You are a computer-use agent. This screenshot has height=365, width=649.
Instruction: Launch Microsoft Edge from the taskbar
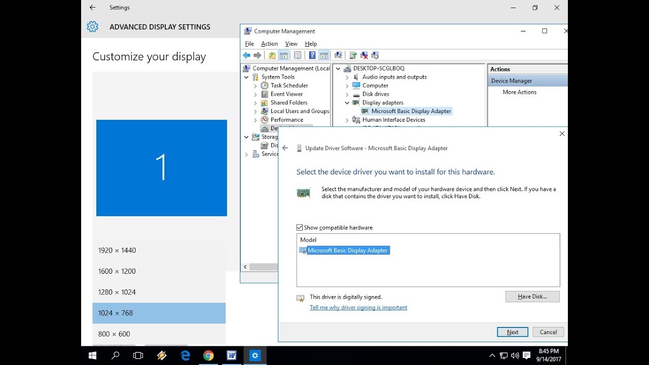(185, 356)
